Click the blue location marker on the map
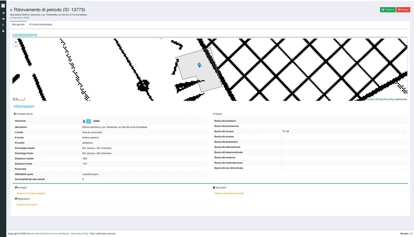This screenshot has height=237, width=414. [x=199, y=65]
